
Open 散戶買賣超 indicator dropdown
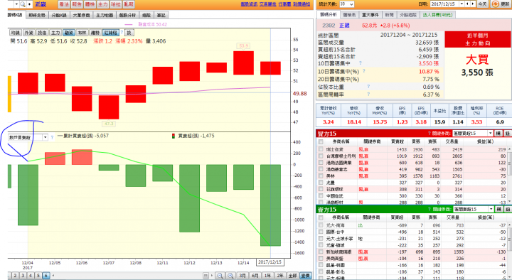28,137
